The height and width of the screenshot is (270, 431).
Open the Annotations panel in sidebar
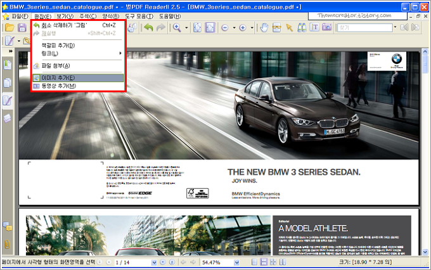8,101
